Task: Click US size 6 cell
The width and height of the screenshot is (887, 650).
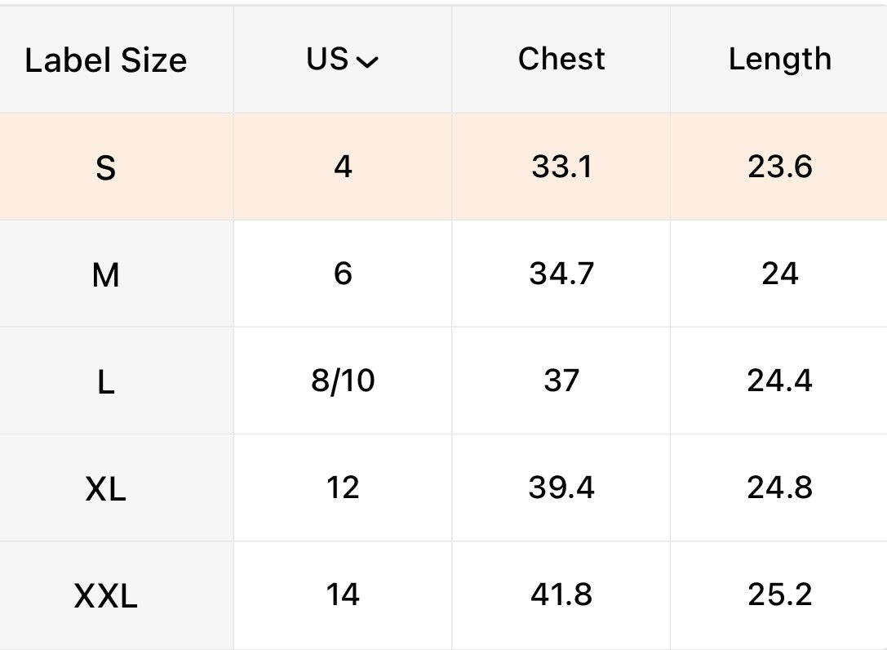Action: [x=343, y=274]
